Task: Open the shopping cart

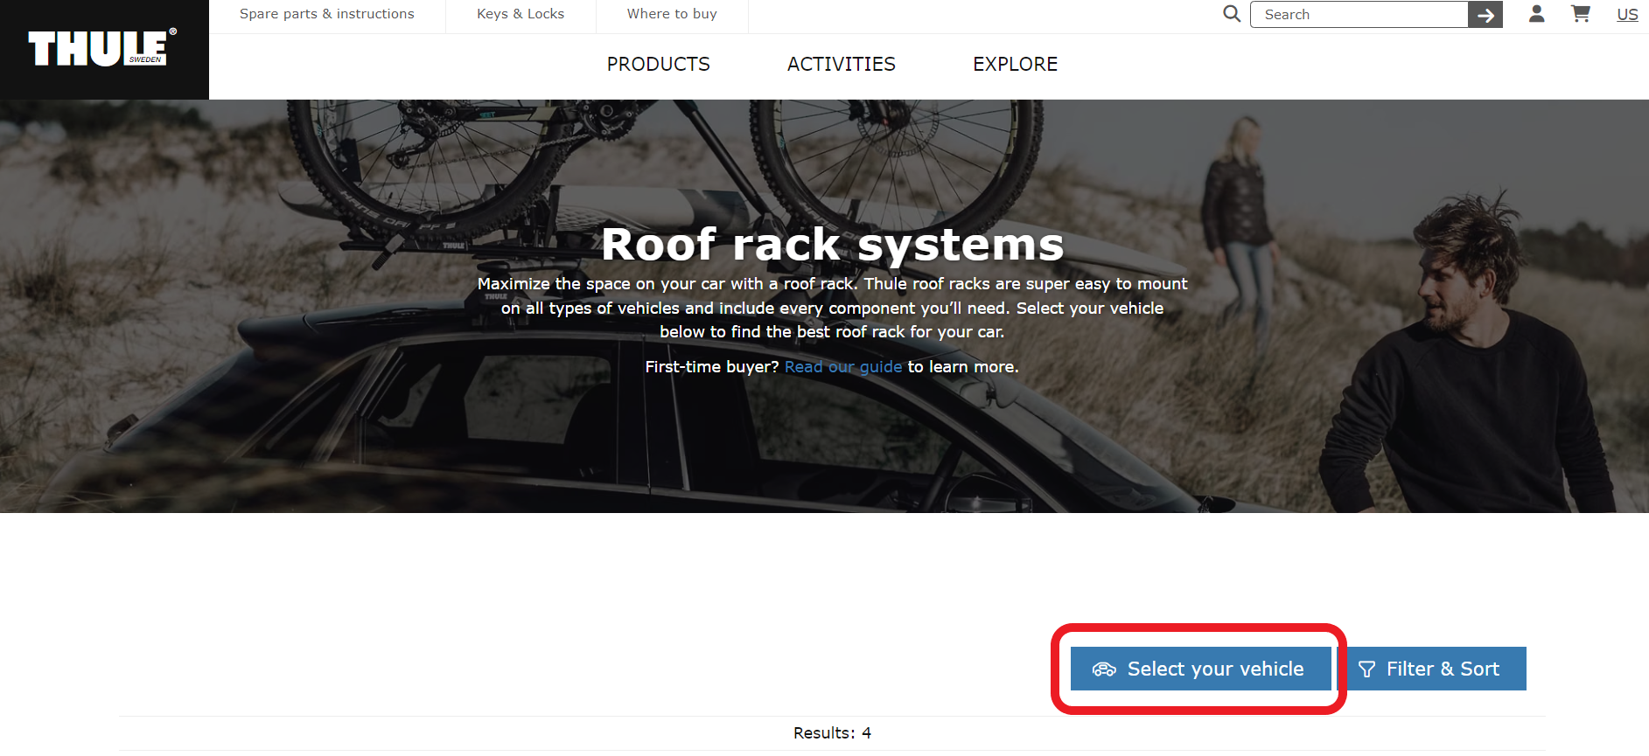Action: (x=1580, y=14)
